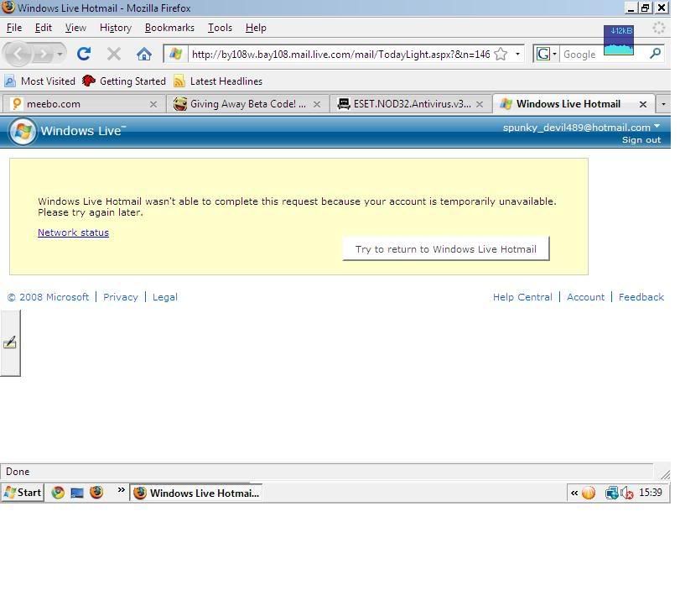The width and height of the screenshot is (680, 611).
Task: Close the meebo.com tab
Action: pos(153,104)
